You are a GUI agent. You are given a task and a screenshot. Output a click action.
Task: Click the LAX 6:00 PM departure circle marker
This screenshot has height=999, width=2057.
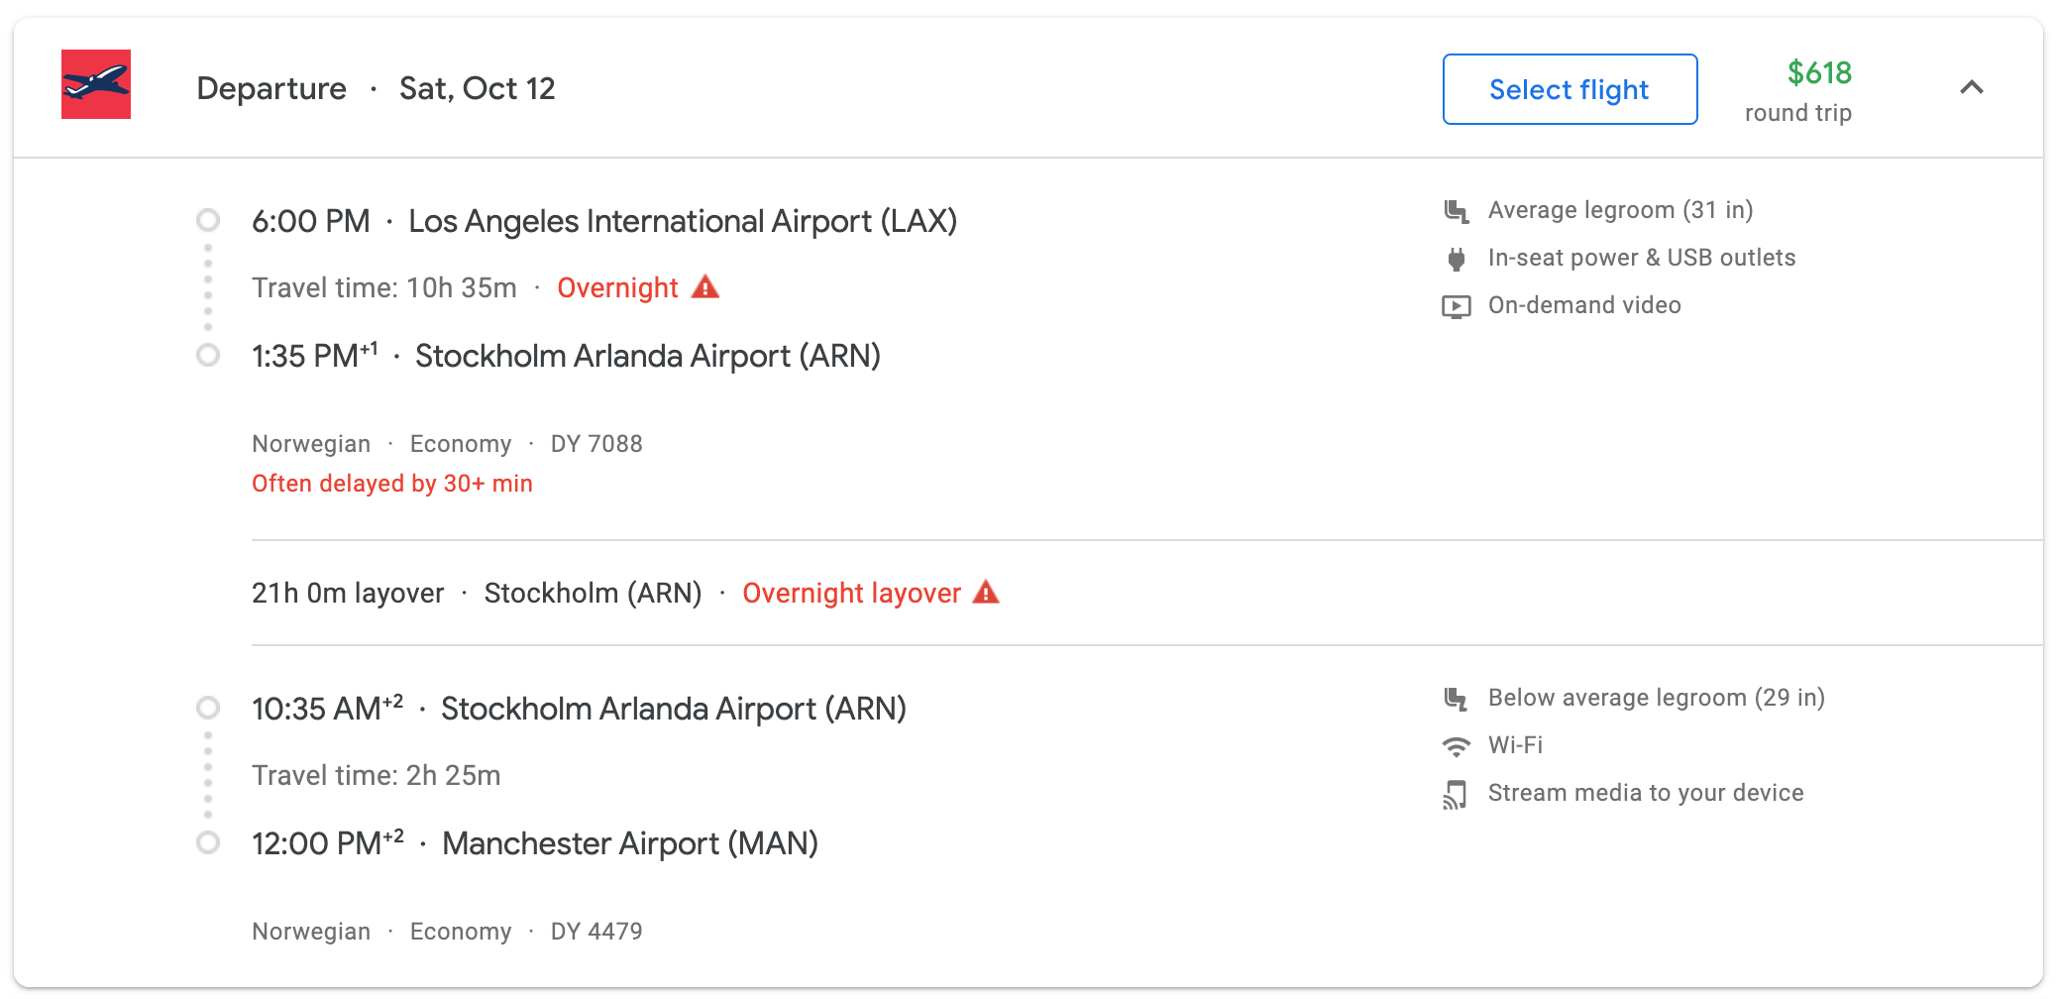point(208,219)
